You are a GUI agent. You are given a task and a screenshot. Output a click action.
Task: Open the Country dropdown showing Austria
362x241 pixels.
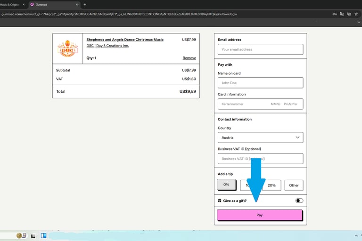point(260,137)
